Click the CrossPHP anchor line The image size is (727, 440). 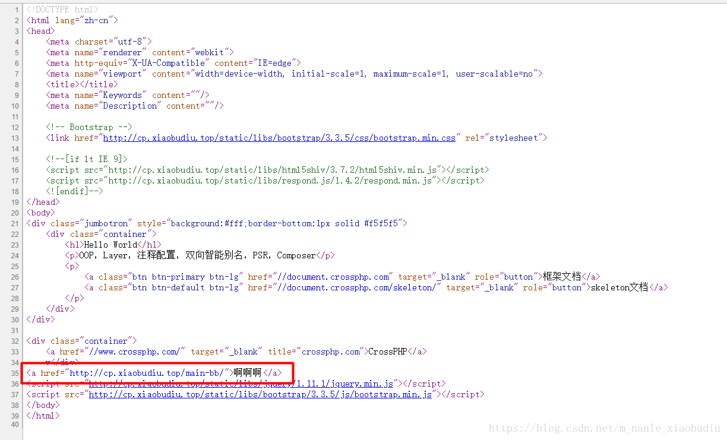point(236,352)
